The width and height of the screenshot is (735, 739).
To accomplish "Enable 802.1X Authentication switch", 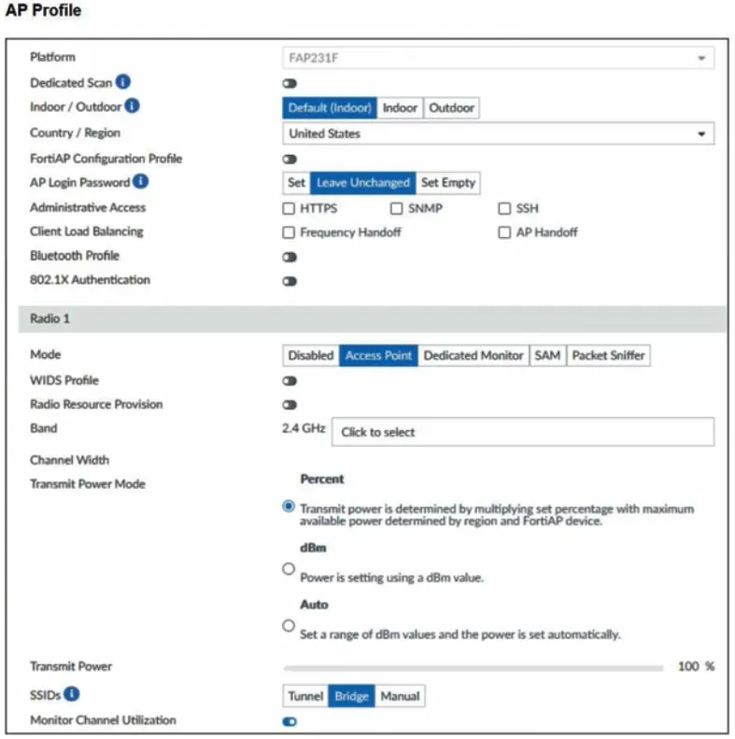I will pyautogui.click(x=290, y=282).
